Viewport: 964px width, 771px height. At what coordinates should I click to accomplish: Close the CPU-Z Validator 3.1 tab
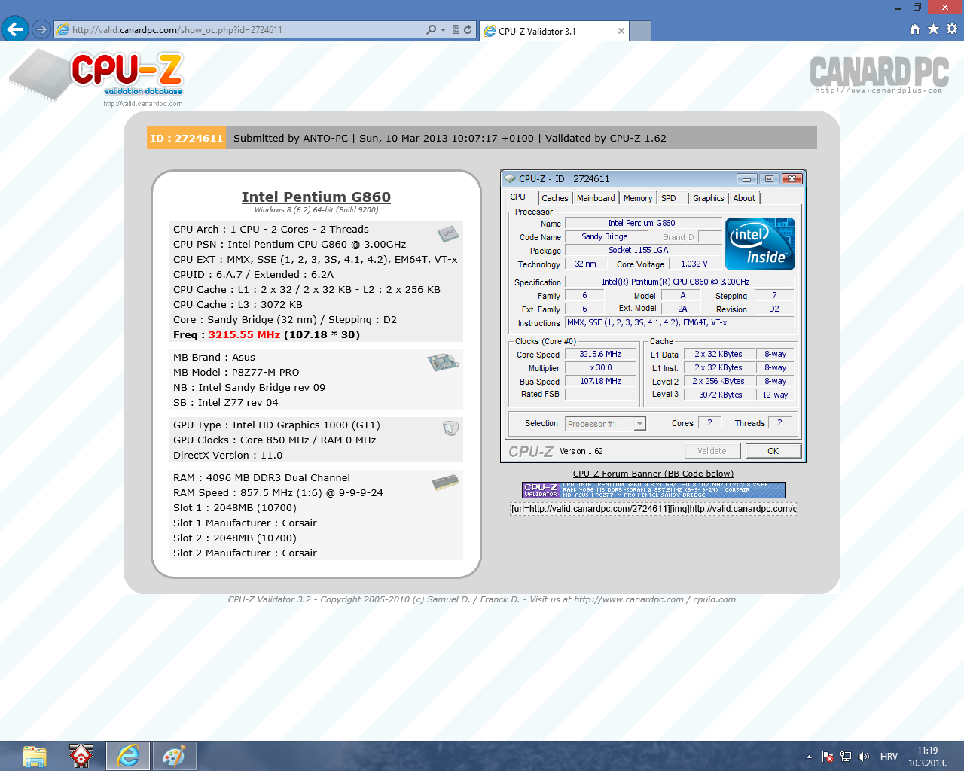pos(621,31)
